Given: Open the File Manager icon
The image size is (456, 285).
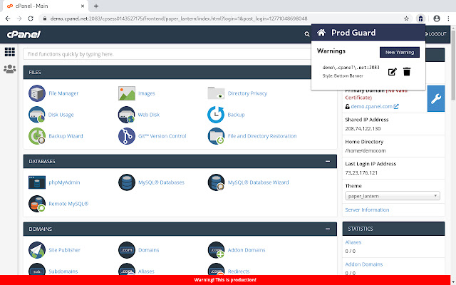Looking at the screenshot, I should coord(37,93).
